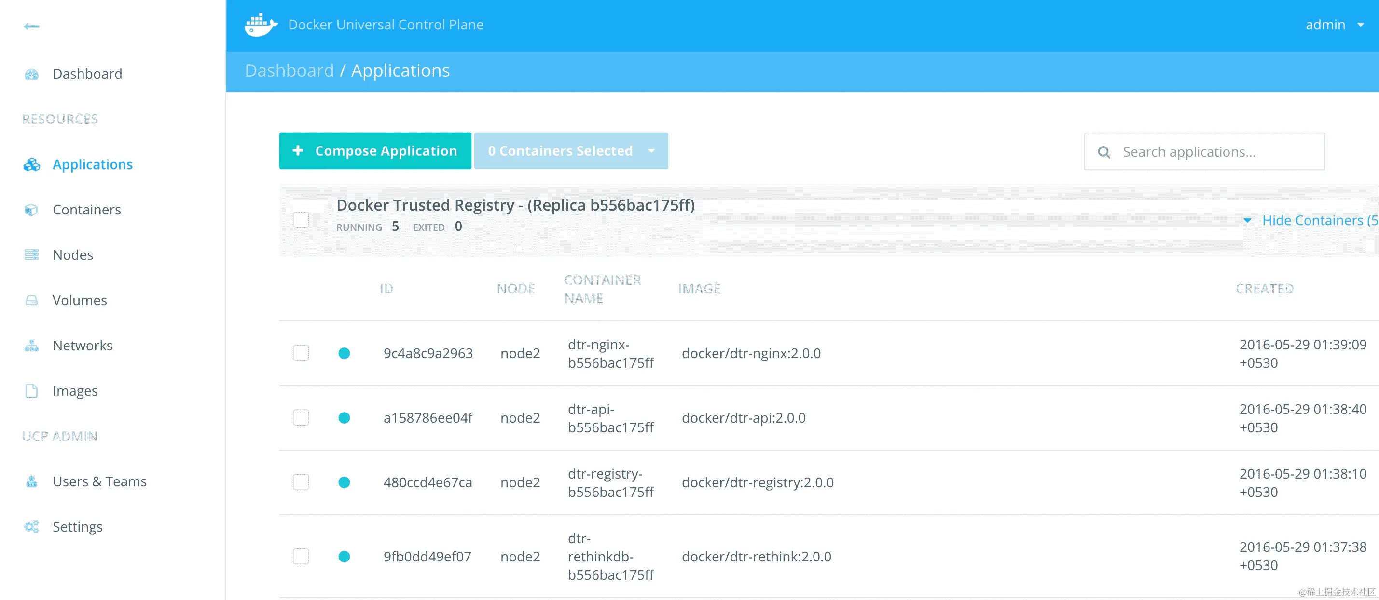Select Applications in the Resources menu

92,164
